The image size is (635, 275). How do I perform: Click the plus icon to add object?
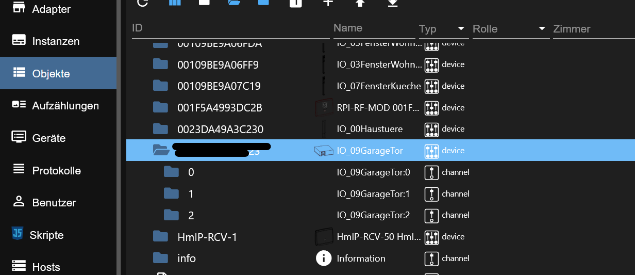point(328,3)
